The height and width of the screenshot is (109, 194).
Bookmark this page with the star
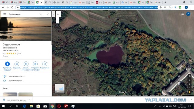[x=170, y=7]
